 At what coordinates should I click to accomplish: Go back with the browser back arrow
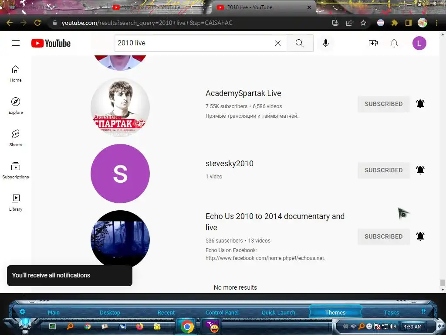click(10, 23)
